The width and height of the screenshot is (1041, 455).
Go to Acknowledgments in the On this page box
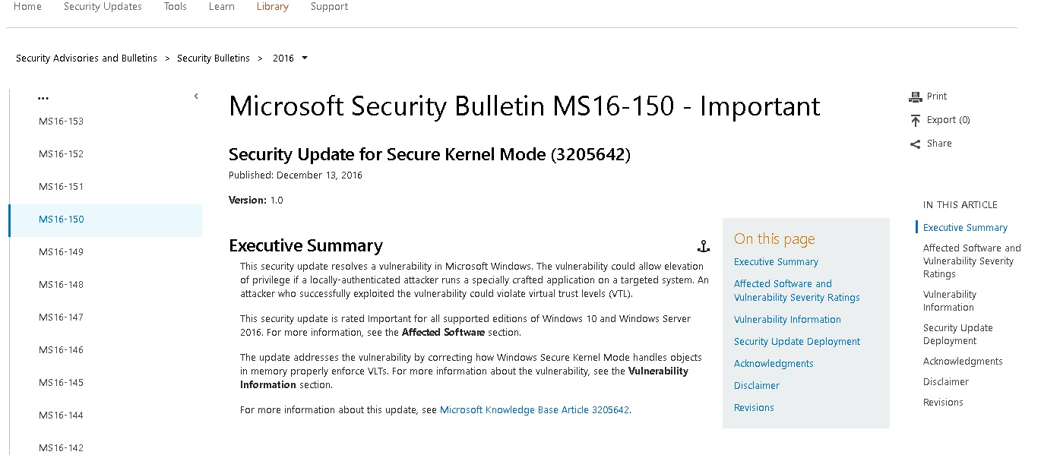pos(774,364)
